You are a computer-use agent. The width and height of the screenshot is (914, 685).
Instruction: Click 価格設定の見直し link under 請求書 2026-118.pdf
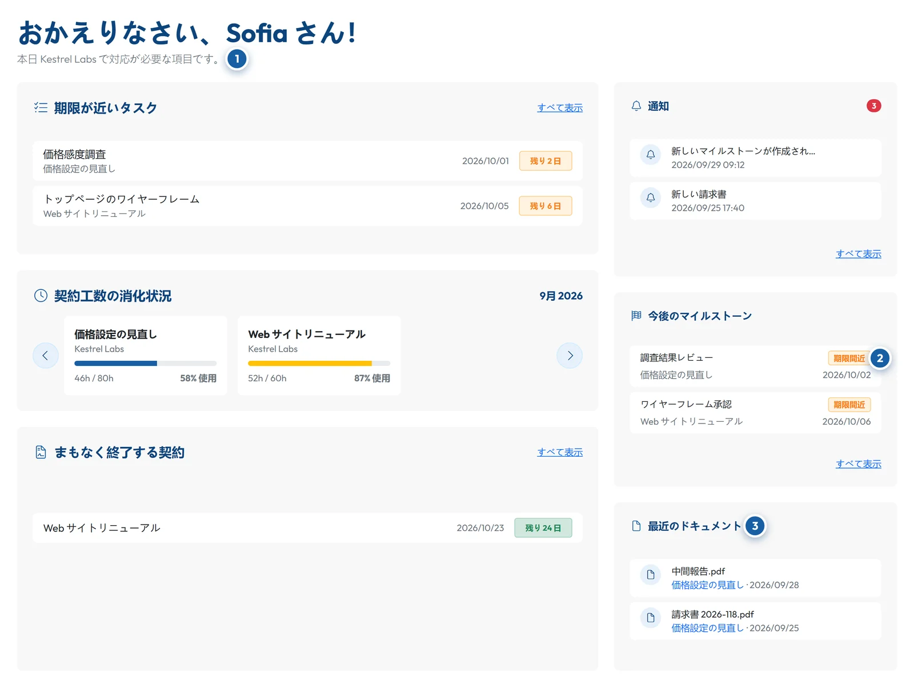(x=707, y=628)
